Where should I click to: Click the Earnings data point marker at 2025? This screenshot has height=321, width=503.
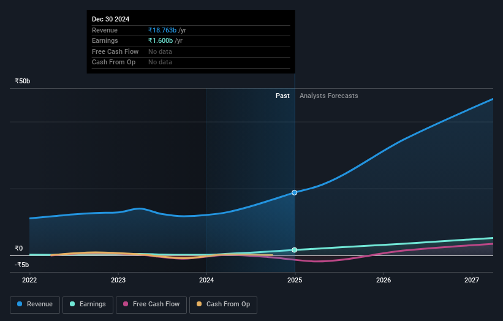pos(295,250)
